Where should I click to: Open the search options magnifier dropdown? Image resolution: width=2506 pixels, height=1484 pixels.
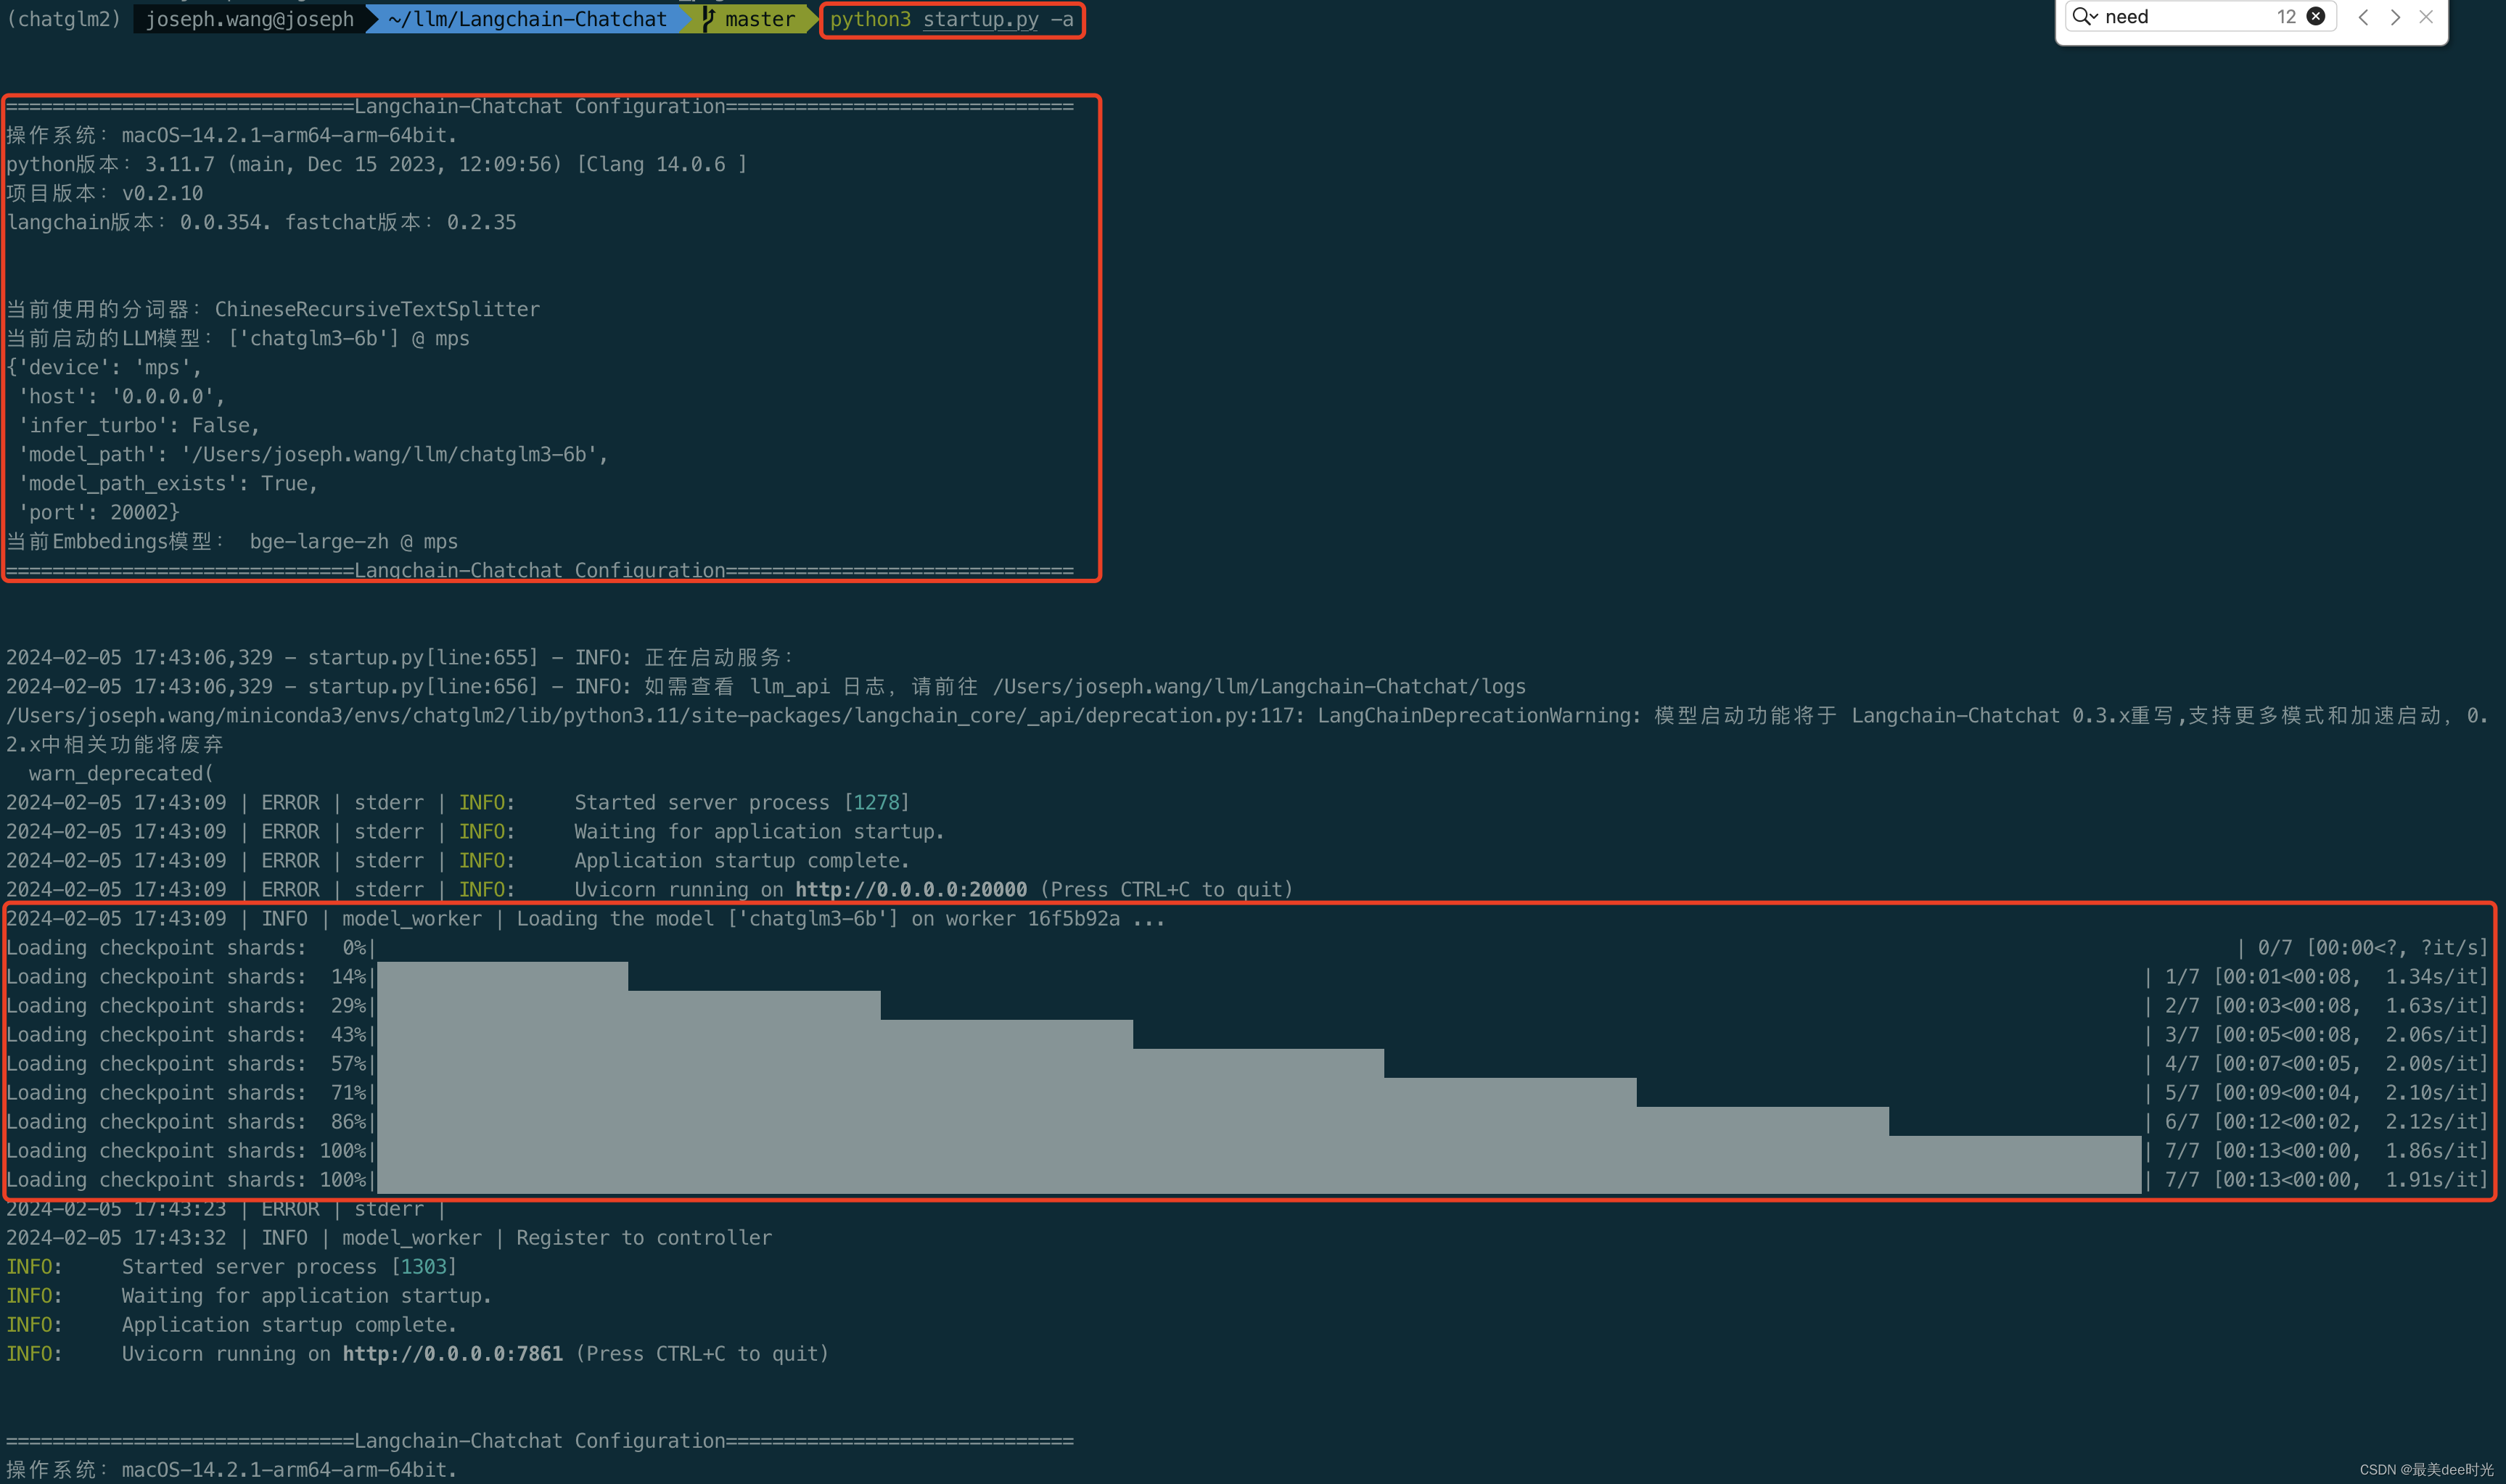tap(2085, 17)
